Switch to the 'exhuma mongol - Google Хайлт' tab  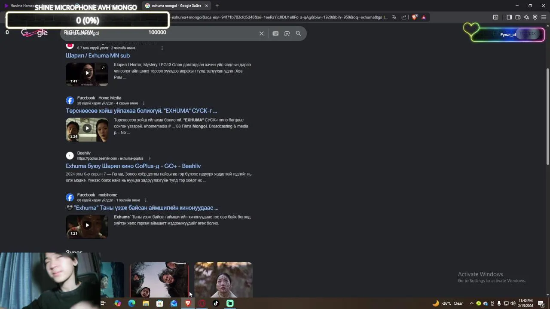click(176, 6)
